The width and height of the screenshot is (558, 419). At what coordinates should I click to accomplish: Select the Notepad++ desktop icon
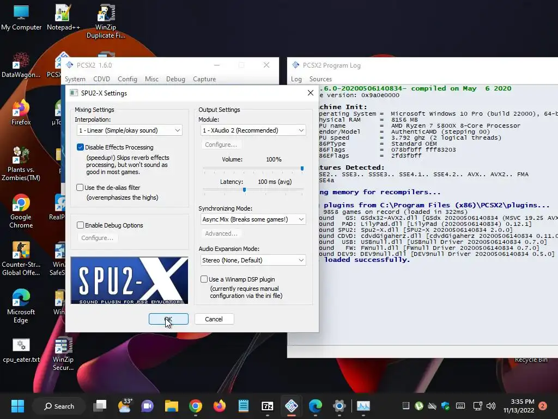[x=63, y=18]
